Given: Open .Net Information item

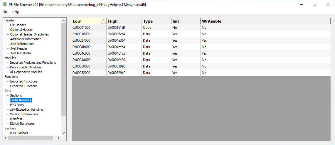Looking at the screenshot, I should click(x=22, y=44).
